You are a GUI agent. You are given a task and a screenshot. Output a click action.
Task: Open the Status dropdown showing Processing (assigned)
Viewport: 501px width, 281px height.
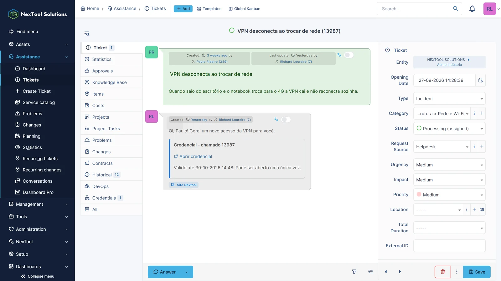point(449,129)
